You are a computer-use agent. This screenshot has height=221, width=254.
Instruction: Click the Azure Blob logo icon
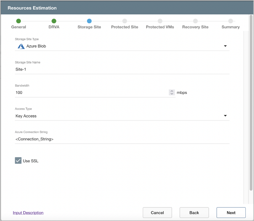tap(21, 46)
